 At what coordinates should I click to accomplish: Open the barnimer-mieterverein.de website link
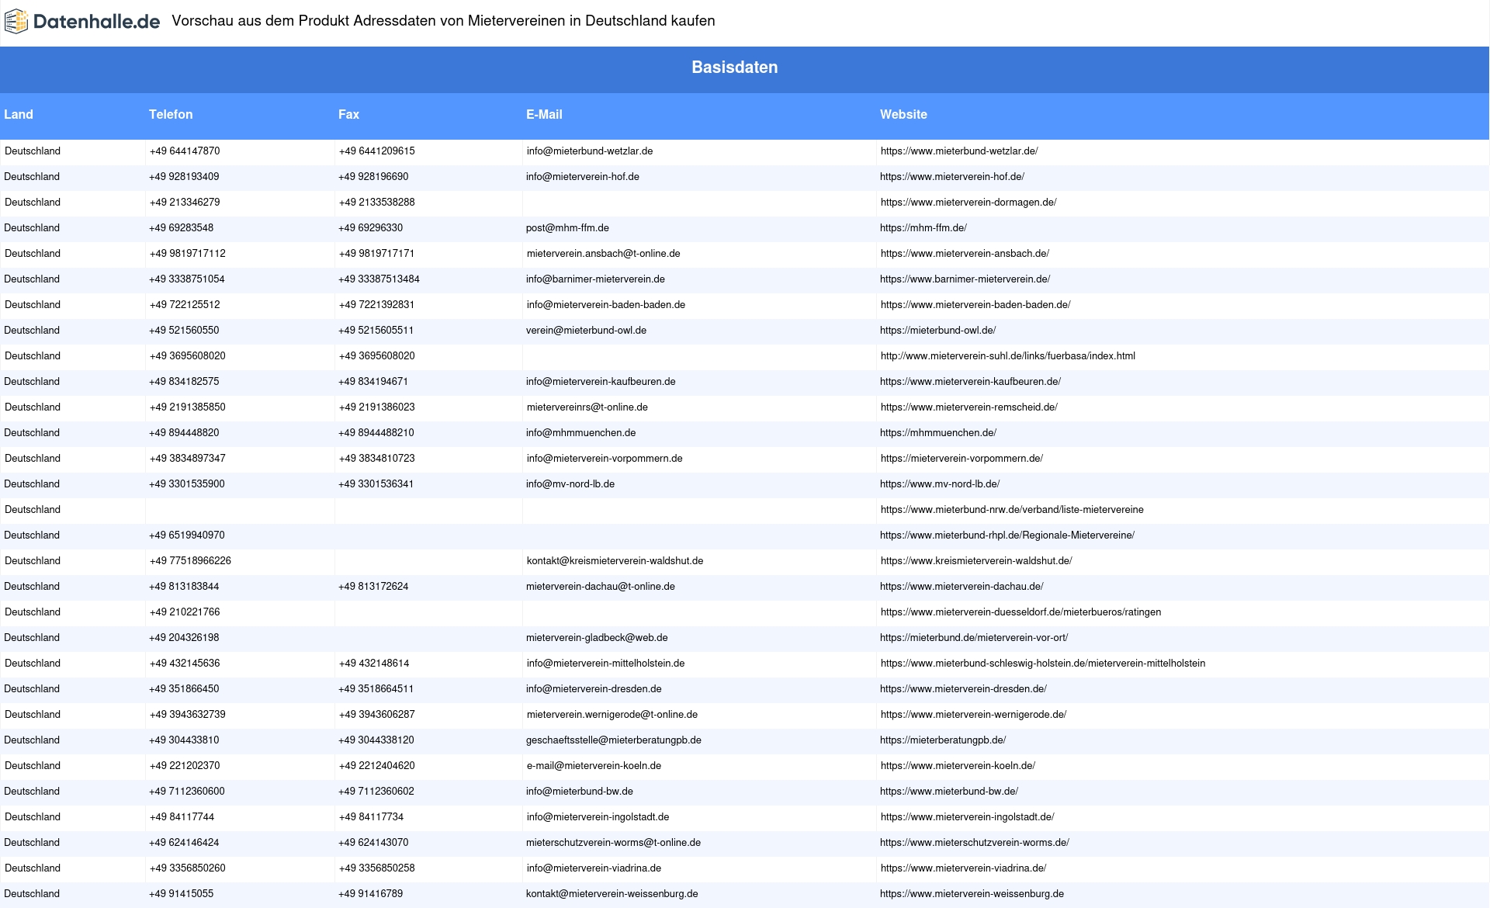[x=965, y=279]
